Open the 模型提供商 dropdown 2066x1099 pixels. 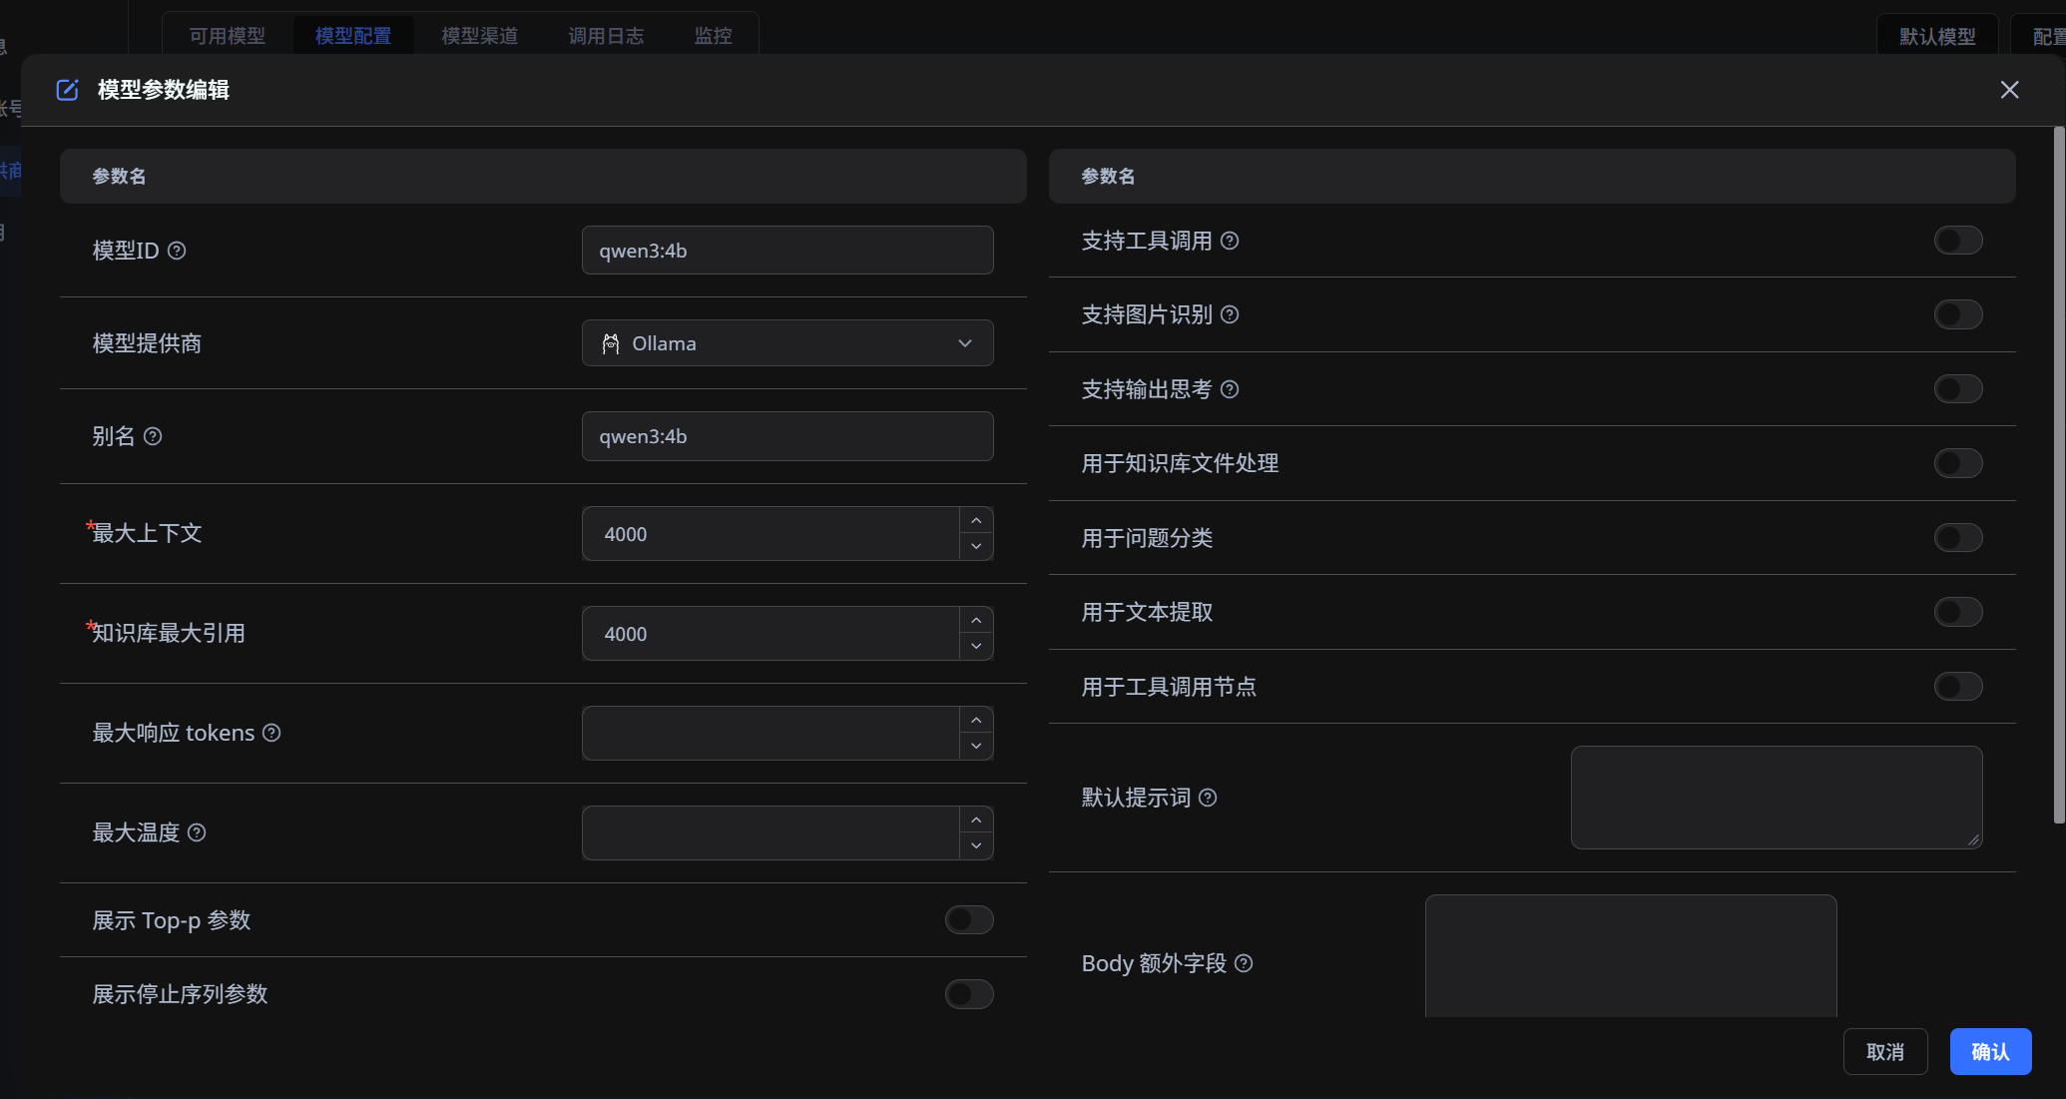tap(787, 342)
